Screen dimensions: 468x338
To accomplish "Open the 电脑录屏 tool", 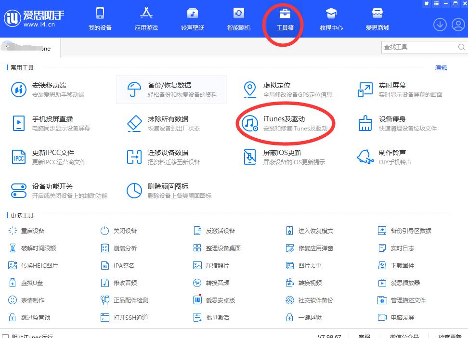I will pos(396,317).
